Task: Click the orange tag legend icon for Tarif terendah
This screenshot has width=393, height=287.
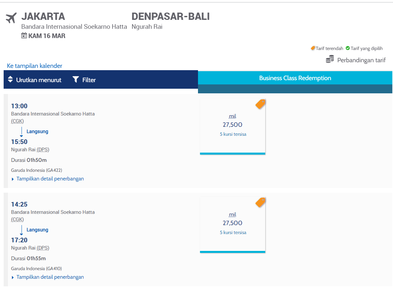Action: [313, 48]
